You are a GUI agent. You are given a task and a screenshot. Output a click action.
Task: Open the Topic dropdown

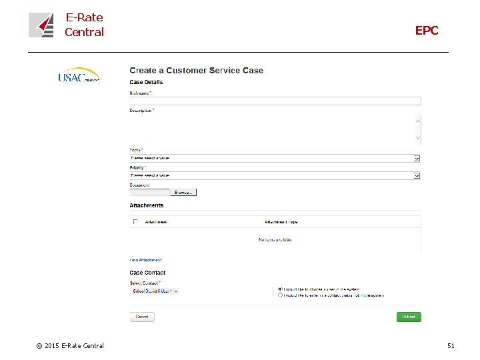(272, 159)
